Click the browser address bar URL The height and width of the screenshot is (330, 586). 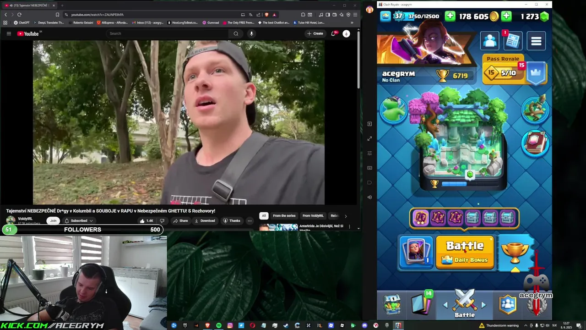tap(97, 15)
